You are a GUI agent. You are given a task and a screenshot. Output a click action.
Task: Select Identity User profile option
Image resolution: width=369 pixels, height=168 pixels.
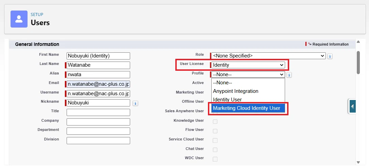pos(248,100)
